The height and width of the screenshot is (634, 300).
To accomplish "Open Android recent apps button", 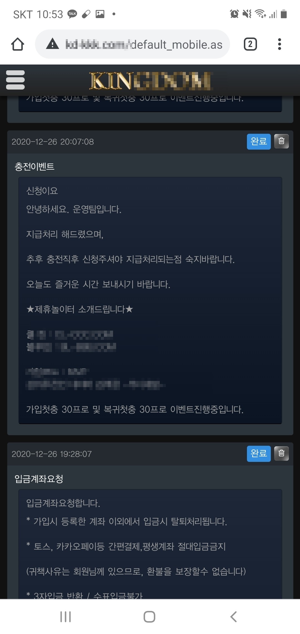I will [x=66, y=616].
